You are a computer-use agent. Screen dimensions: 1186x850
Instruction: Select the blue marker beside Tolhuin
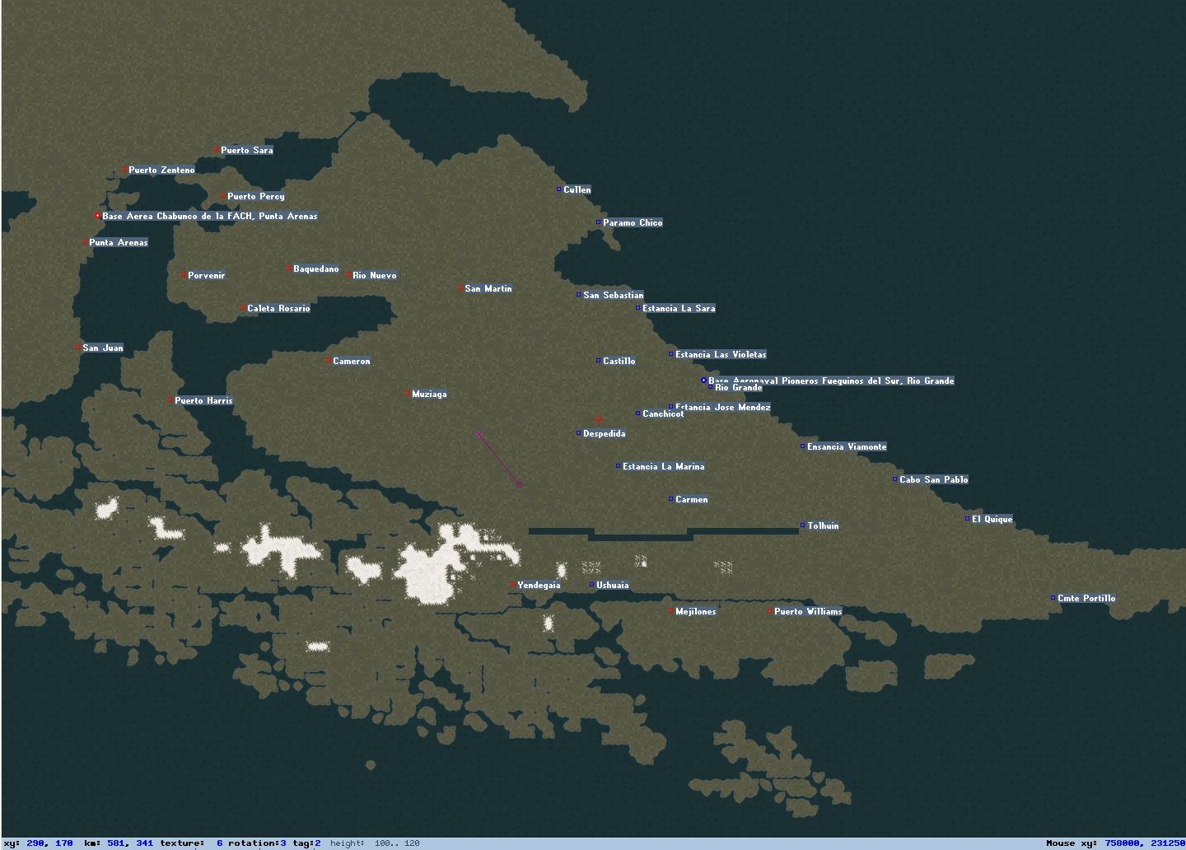803,525
